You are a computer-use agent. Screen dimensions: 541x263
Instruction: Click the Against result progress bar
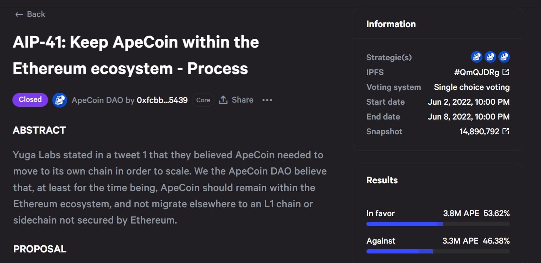pyautogui.click(x=438, y=251)
